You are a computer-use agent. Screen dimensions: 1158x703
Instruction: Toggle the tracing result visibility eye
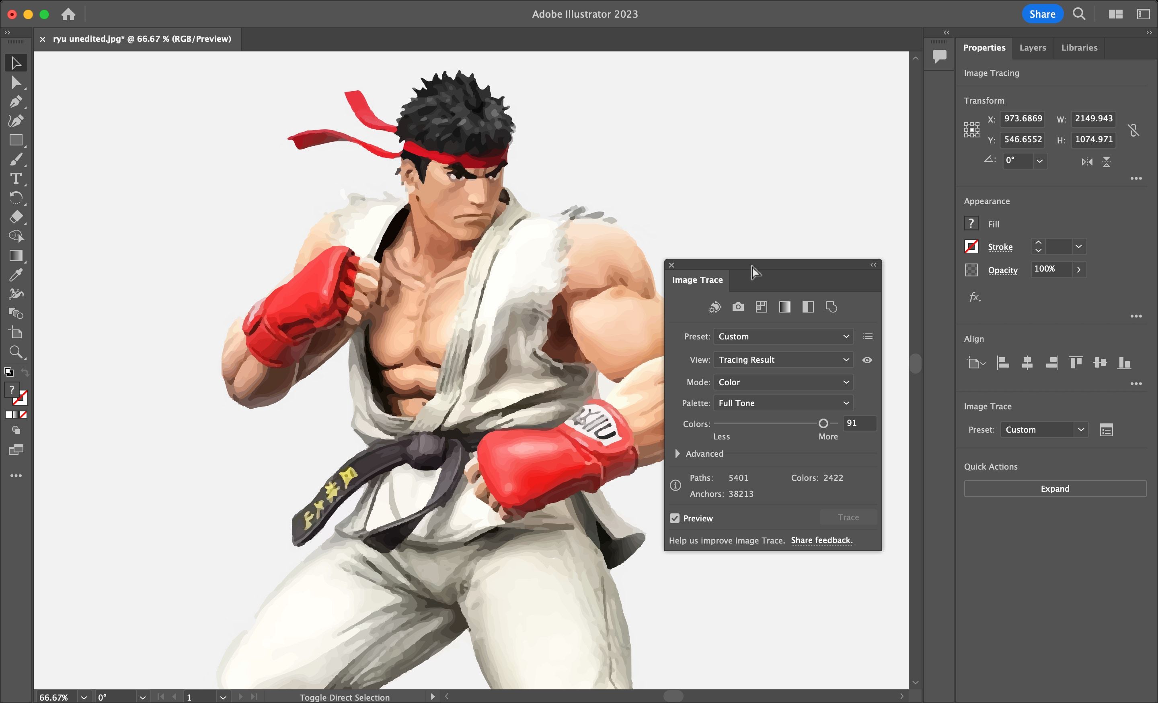[867, 360]
